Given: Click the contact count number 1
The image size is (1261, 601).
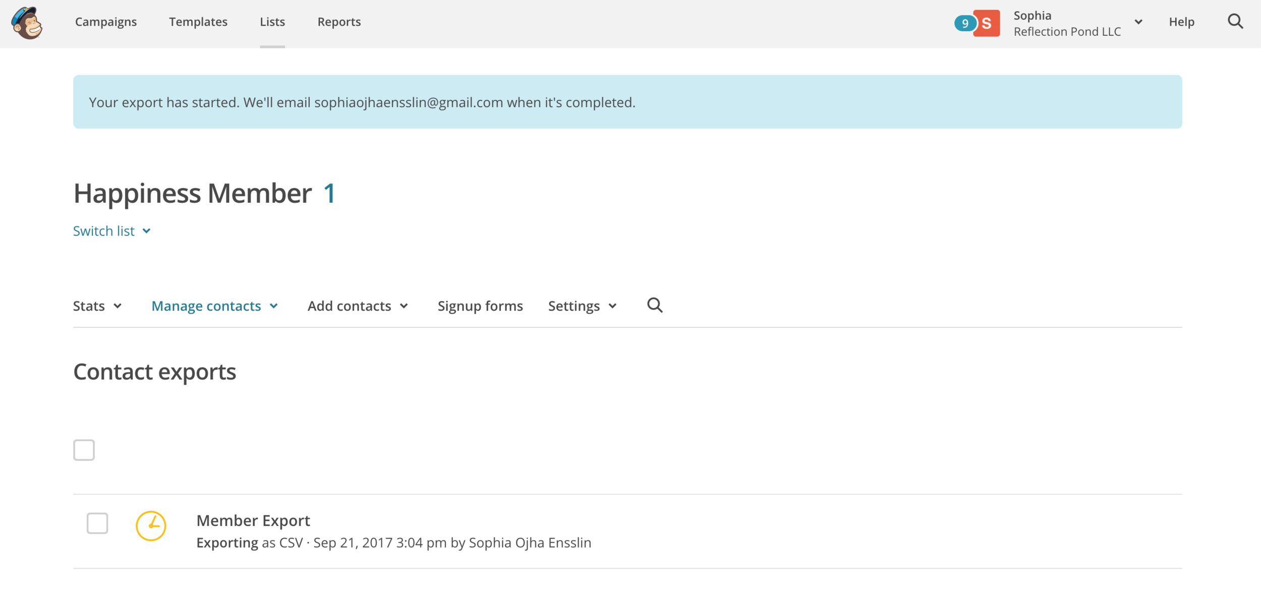Looking at the screenshot, I should coord(329,193).
